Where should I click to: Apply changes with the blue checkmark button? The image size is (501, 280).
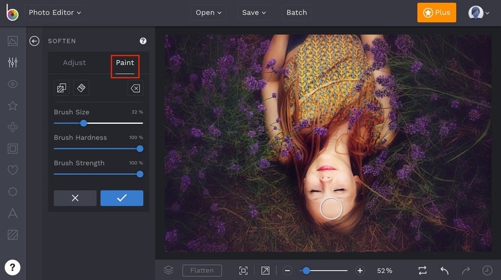122,198
